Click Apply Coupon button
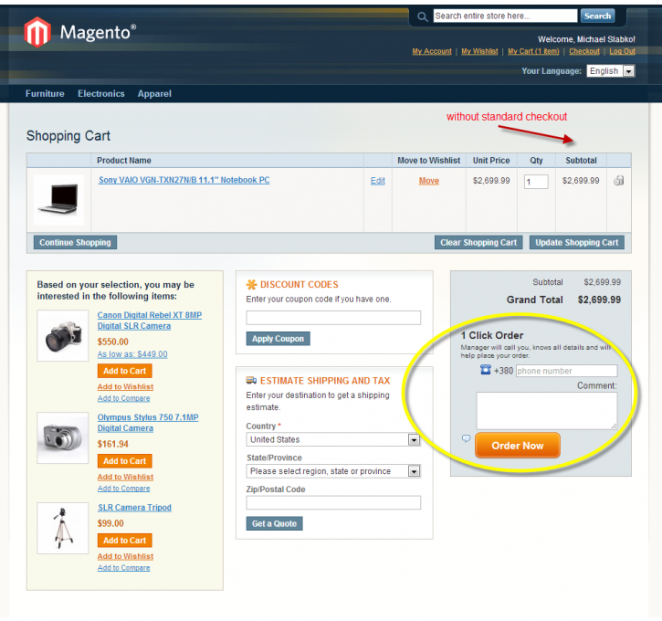 tap(278, 339)
